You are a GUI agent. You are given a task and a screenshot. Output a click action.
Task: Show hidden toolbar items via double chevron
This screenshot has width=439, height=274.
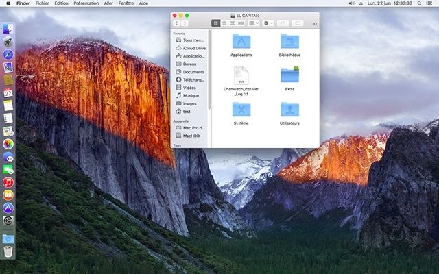pos(315,24)
